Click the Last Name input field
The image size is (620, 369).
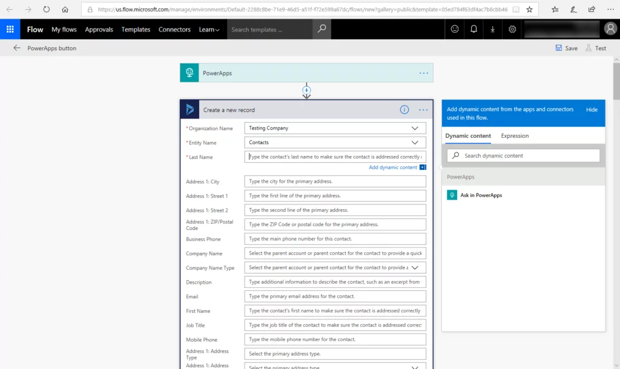click(335, 157)
